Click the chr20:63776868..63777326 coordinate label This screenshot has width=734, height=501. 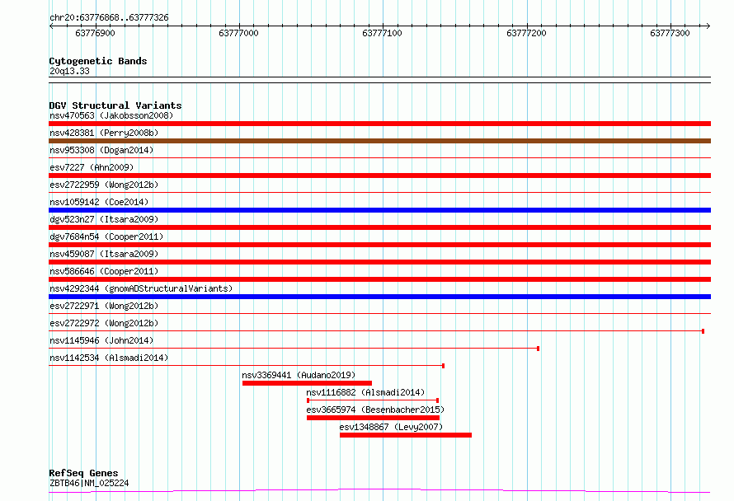point(109,17)
